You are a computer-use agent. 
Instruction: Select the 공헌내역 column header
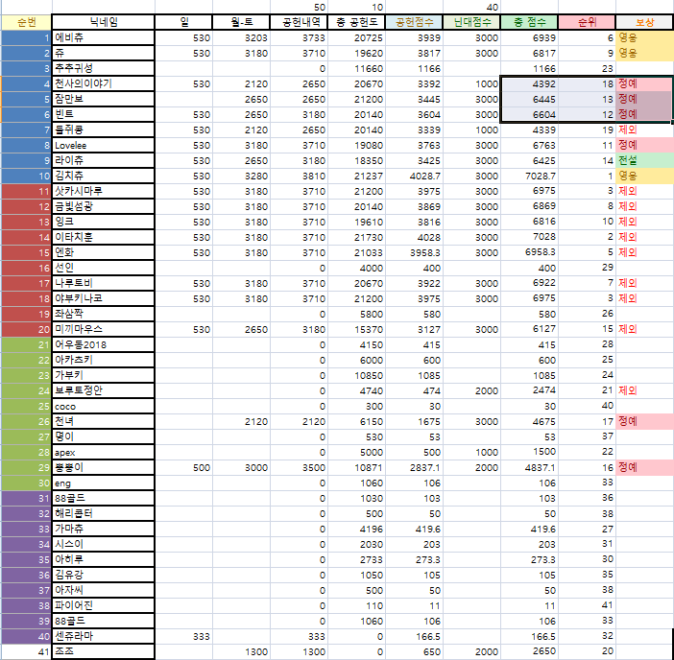click(299, 22)
